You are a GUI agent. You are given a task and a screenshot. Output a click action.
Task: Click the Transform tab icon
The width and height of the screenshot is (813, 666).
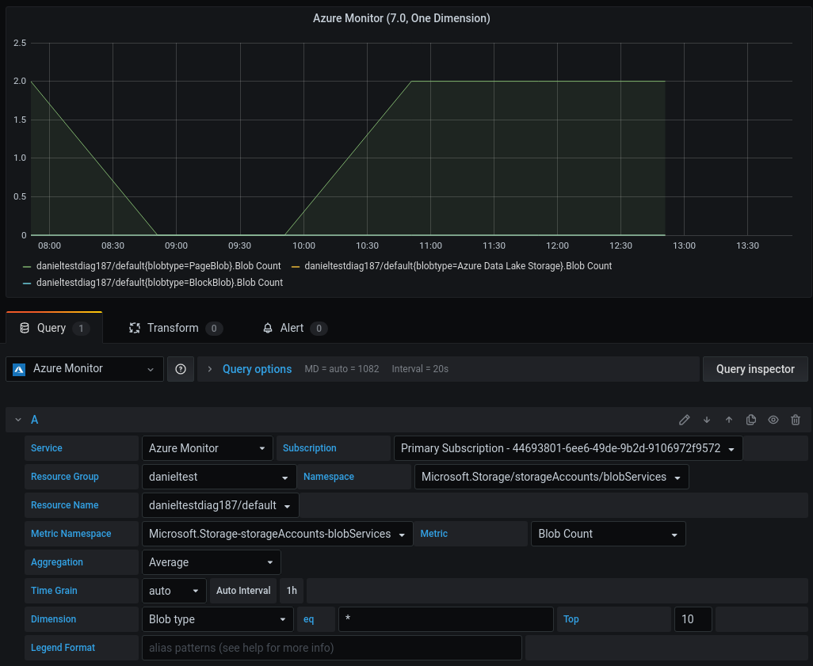[x=135, y=328]
